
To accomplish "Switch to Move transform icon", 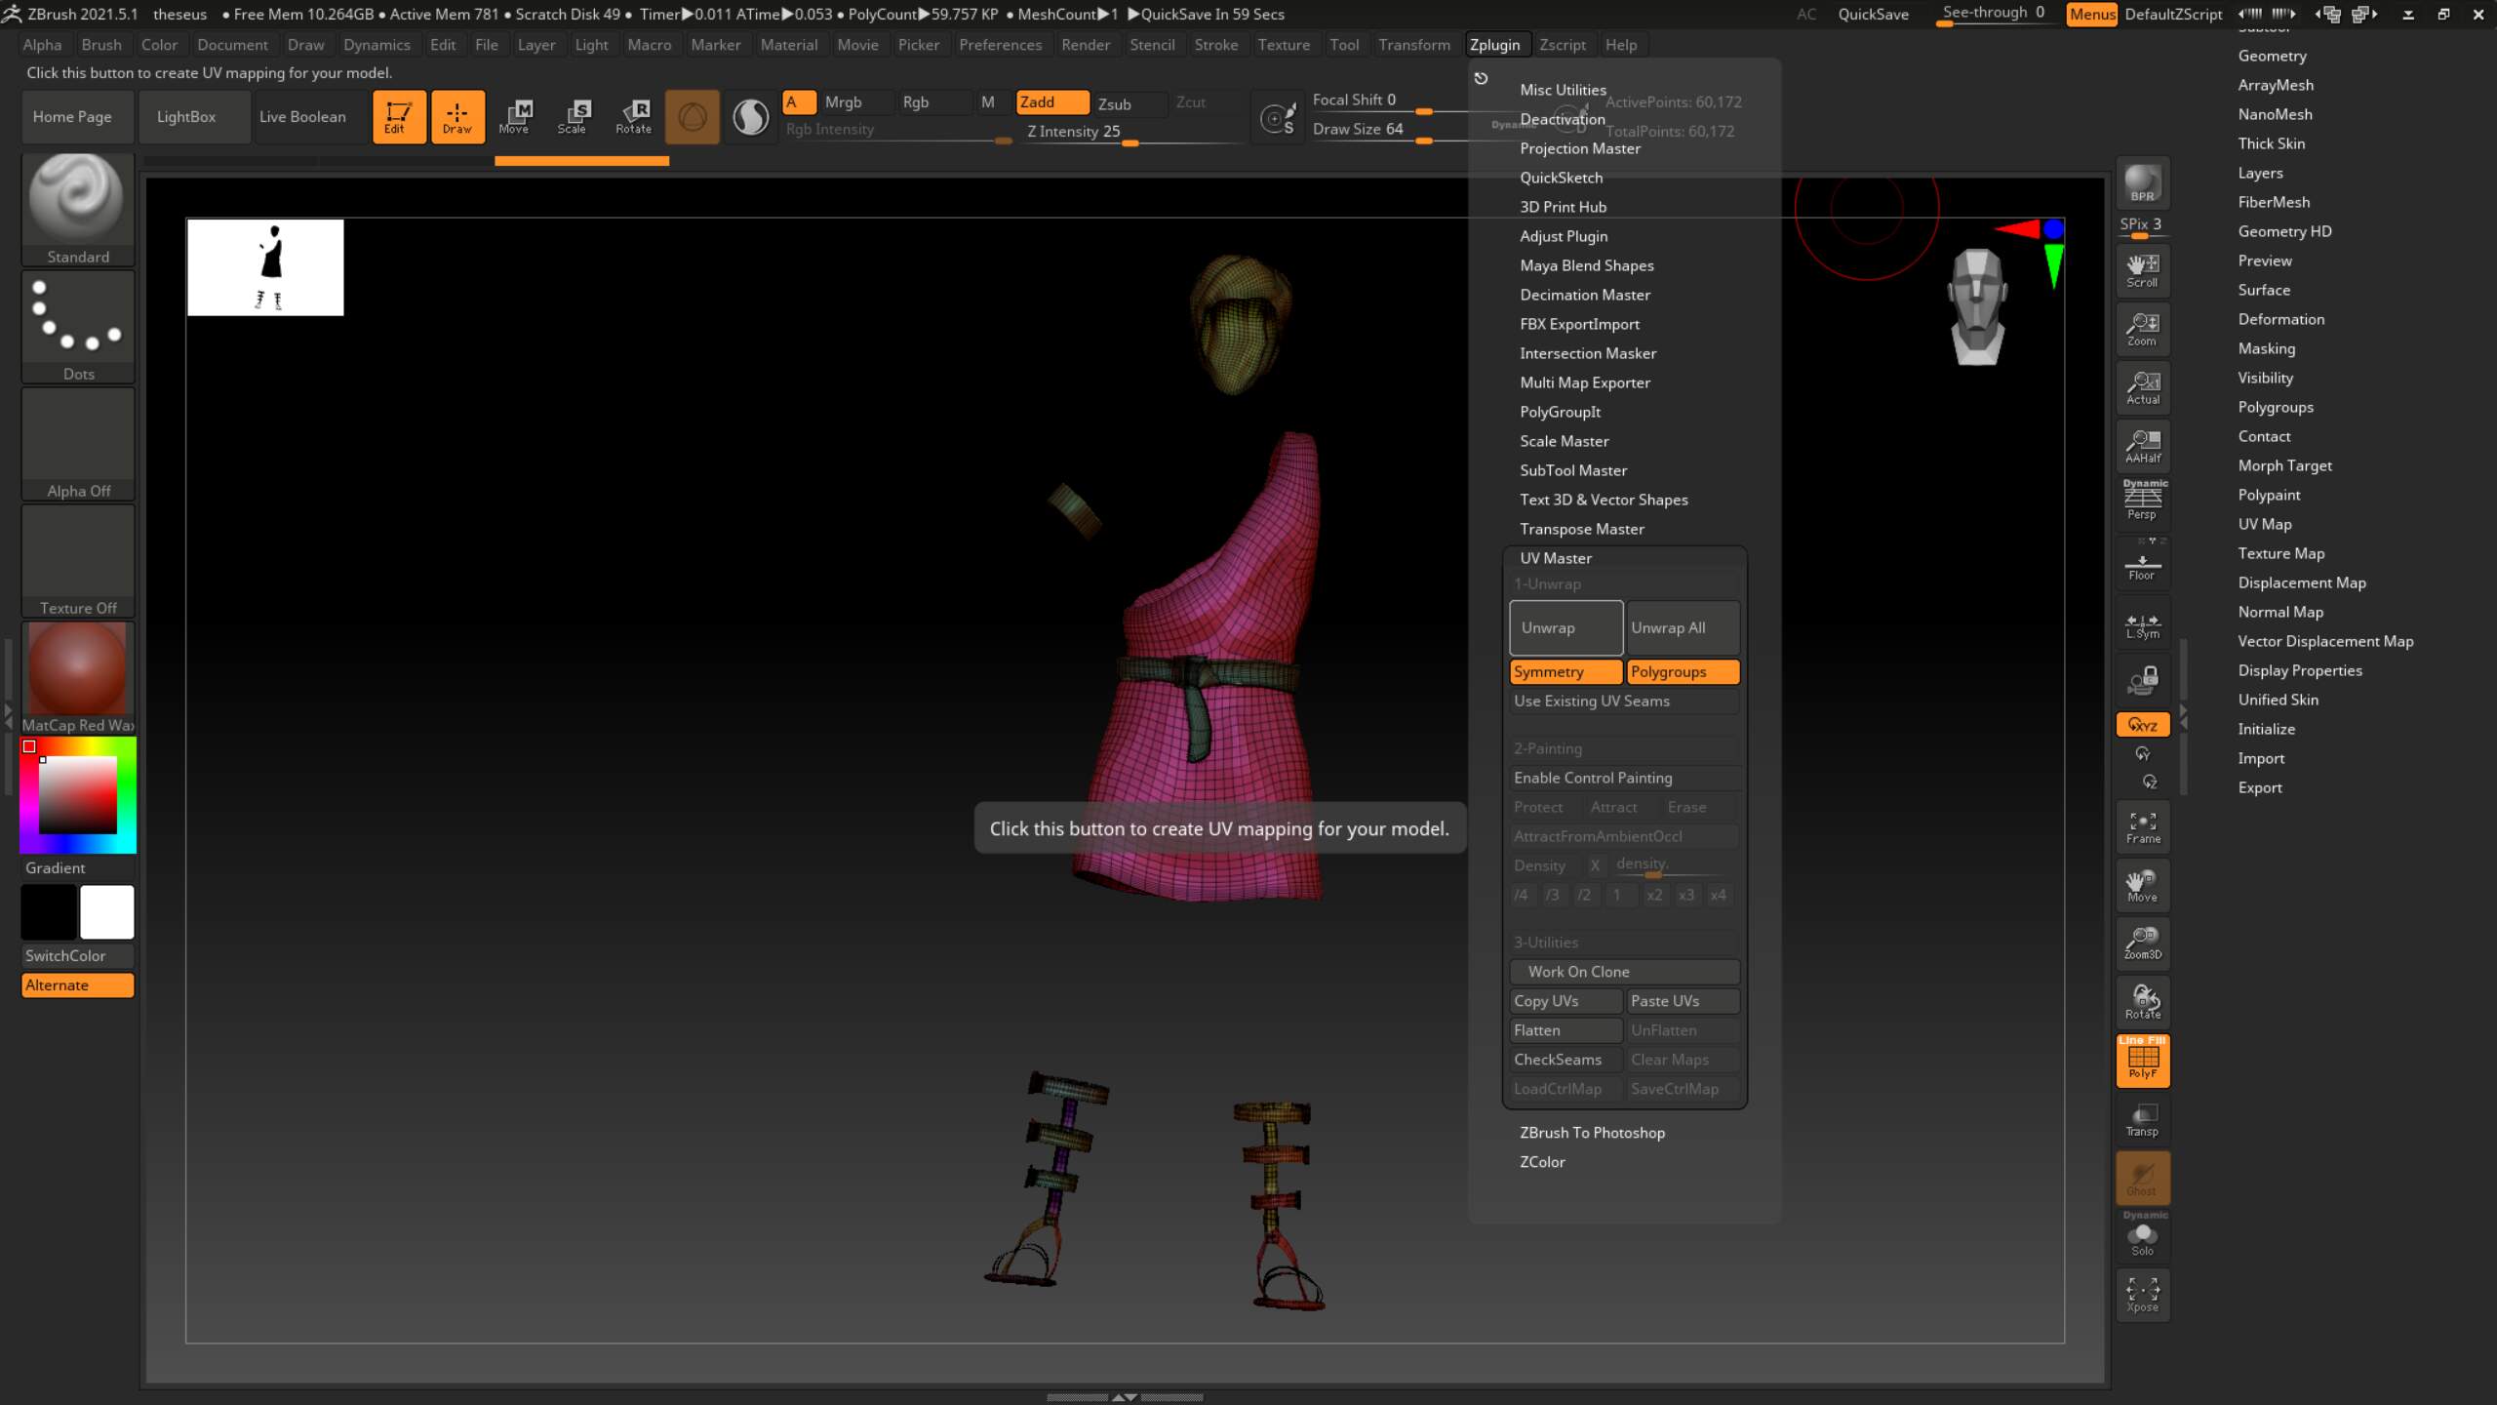I will [x=514, y=117].
